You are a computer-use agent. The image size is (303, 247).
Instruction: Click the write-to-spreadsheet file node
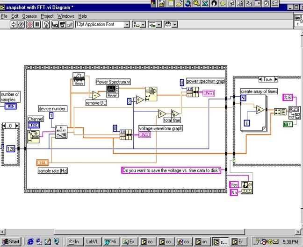tap(295, 113)
